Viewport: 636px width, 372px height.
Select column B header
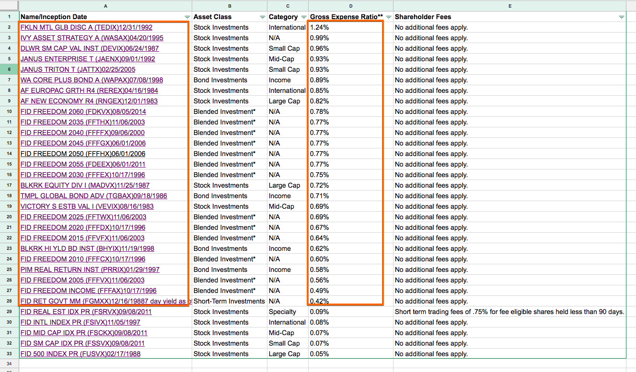click(x=230, y=6)
